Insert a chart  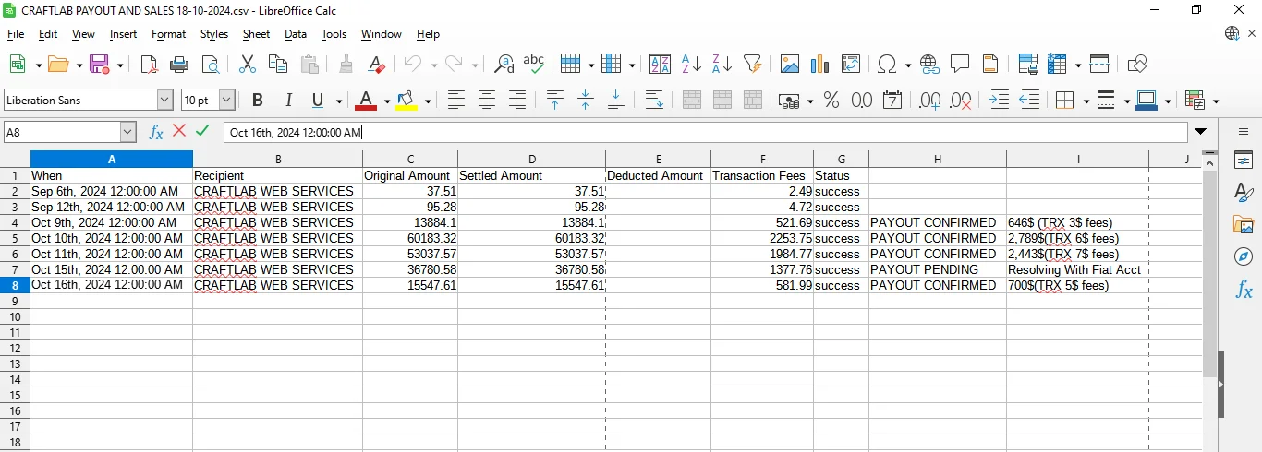820,64
